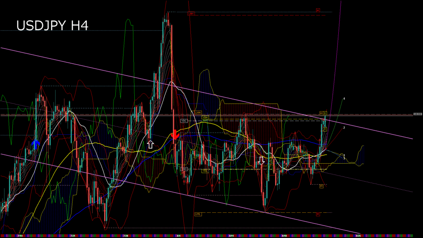Click the blue up arrow signal
The image size is (423, 238).
tap(36, 144)
